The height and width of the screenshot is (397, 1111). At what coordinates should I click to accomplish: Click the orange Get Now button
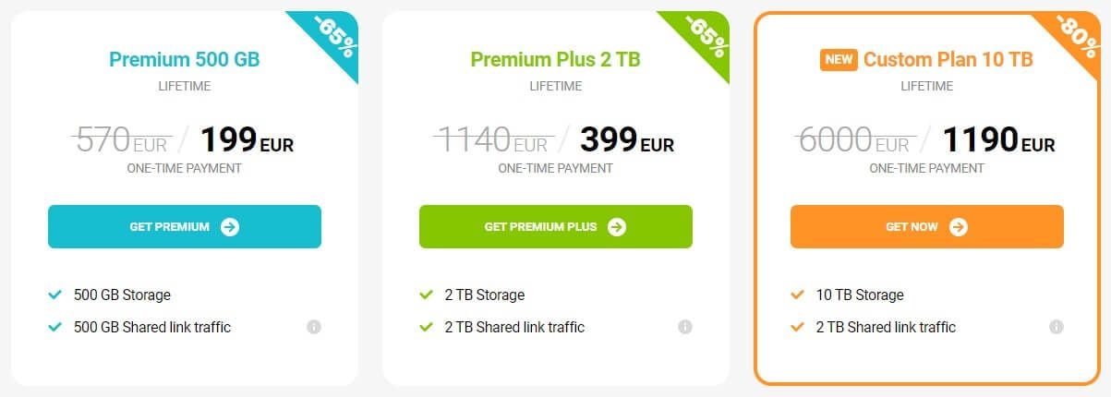[927, 226]
